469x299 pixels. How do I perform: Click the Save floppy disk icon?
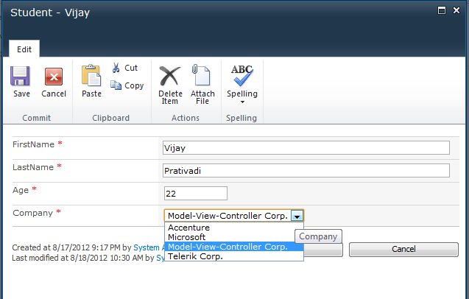(20, 76)
